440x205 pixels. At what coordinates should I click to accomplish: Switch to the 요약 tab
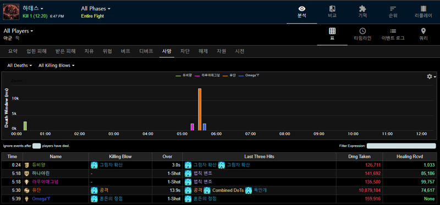[x=13, y=51]
